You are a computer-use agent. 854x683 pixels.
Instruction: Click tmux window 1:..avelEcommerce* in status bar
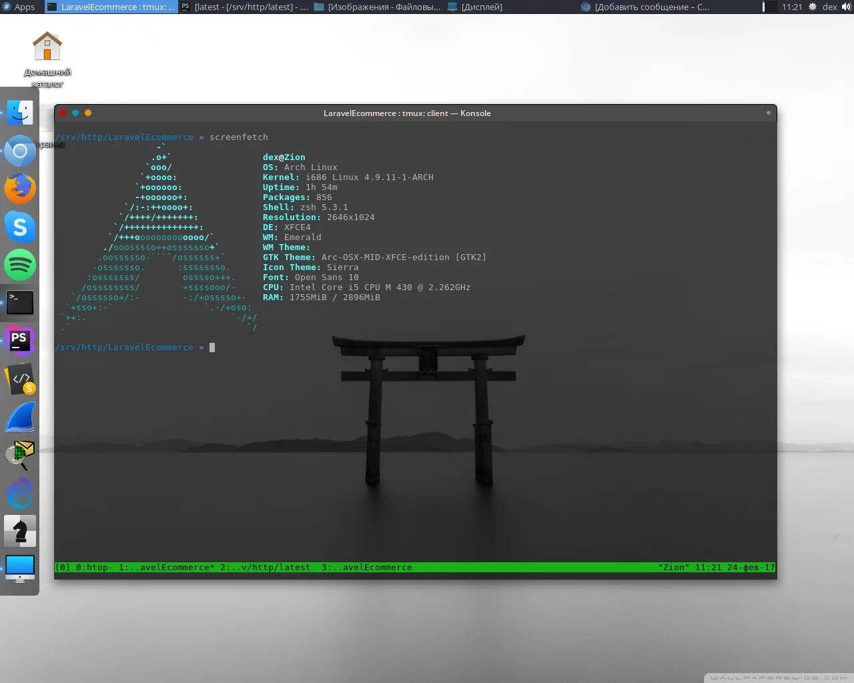pyautogui.click(x=167, y=568)
